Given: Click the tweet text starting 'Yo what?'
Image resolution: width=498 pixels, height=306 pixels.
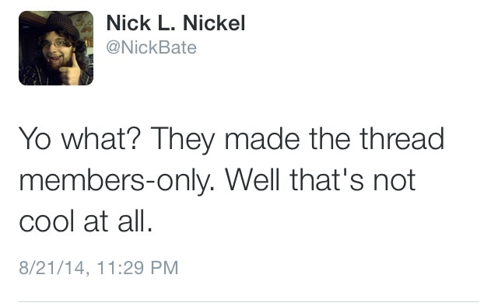Looking at the screenshot, I should pyautogui.click(x=231, y=179).
